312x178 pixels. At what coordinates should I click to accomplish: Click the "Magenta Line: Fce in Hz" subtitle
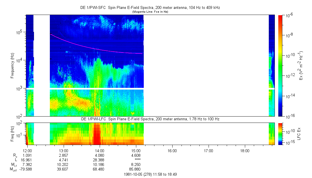click(x=150, y=12)
